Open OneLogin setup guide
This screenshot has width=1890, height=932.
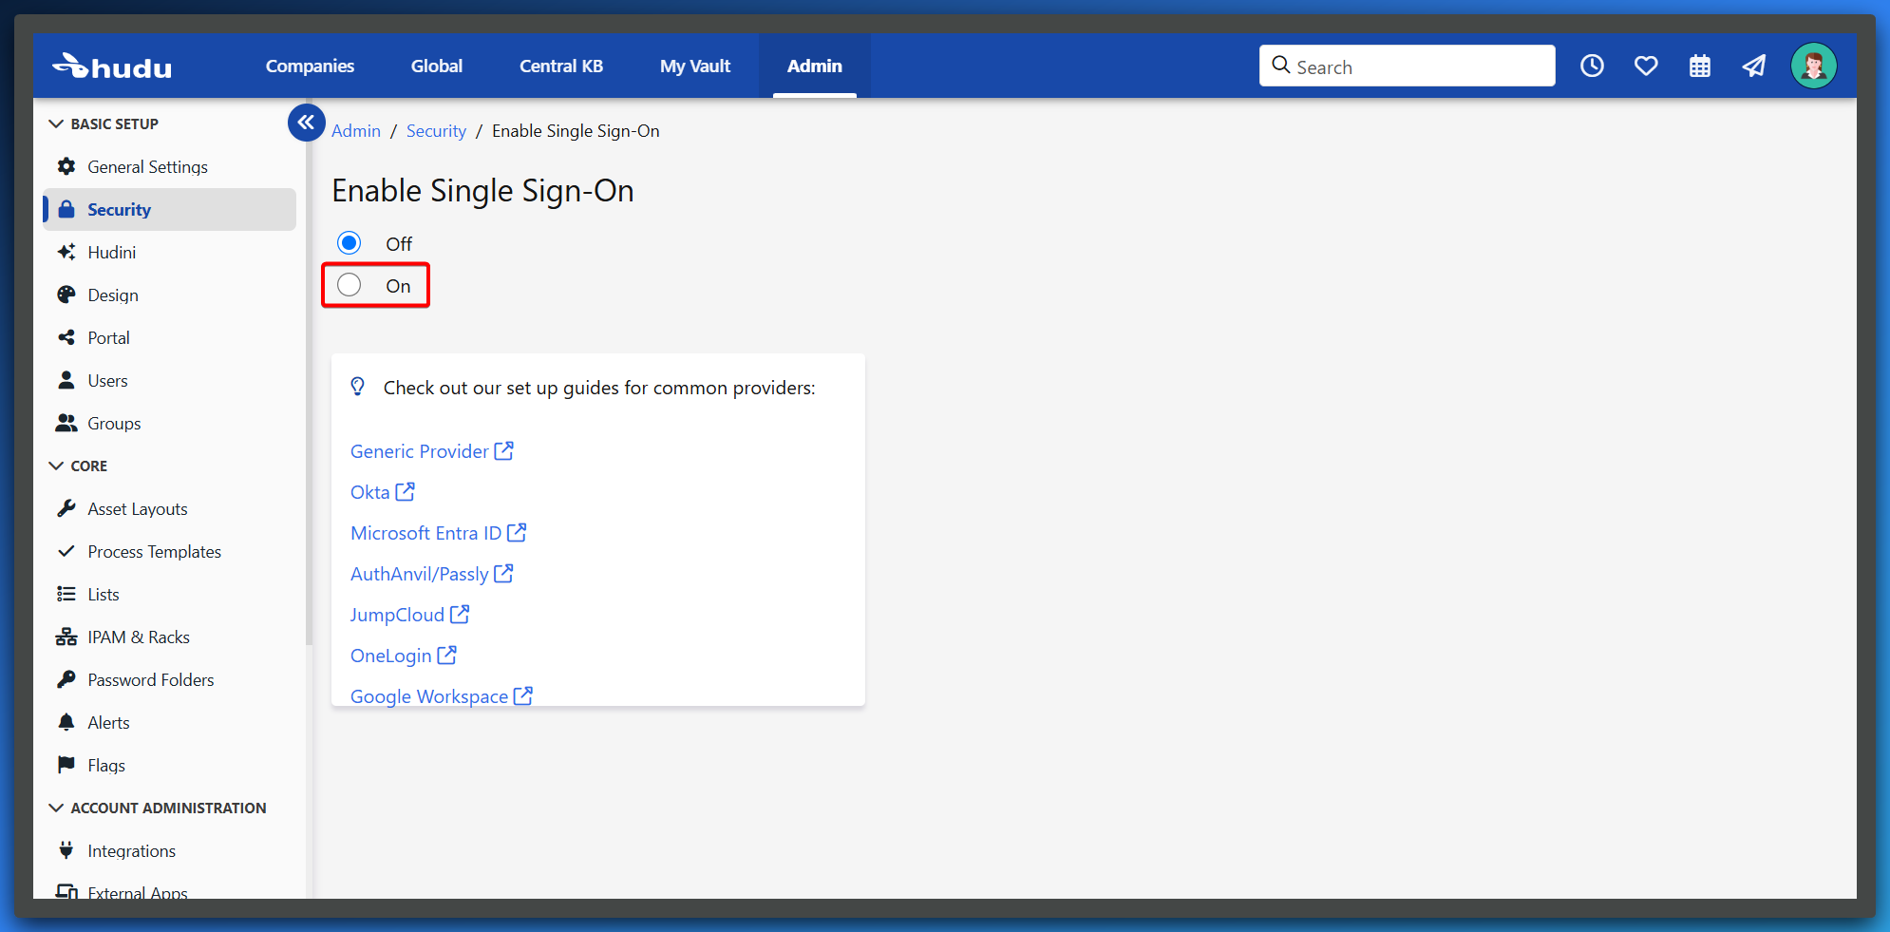[404, 656]
